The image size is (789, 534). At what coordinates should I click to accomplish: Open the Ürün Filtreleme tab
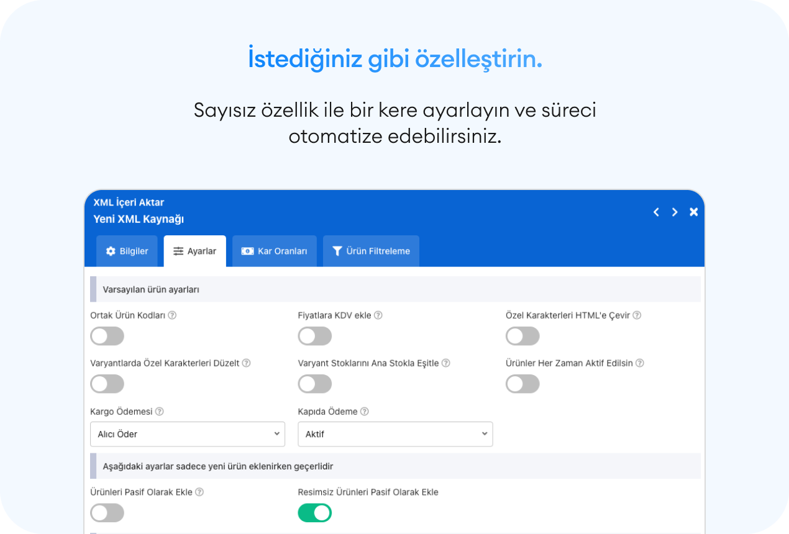coord(371,251)
